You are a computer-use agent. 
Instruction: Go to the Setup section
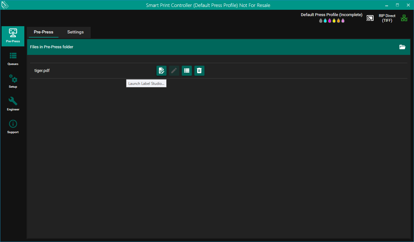pos(13,81)
